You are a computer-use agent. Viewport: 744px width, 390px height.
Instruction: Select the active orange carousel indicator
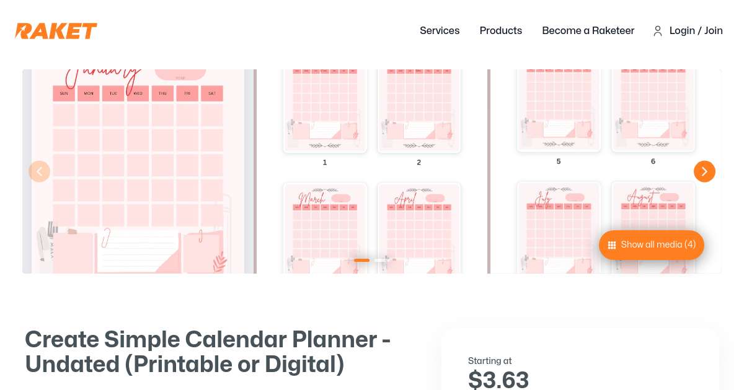[x=362, y=260]
